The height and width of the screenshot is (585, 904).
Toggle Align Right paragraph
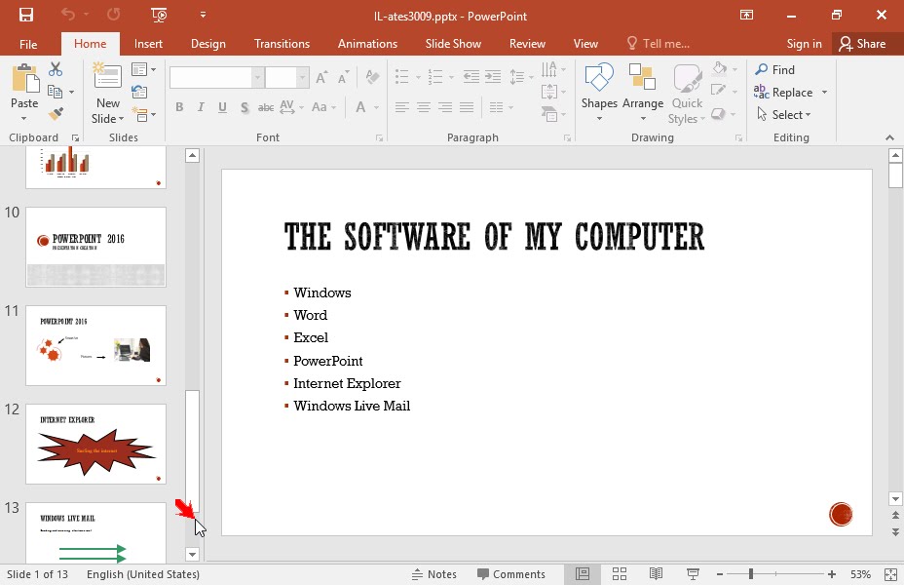tap(445, 106)
